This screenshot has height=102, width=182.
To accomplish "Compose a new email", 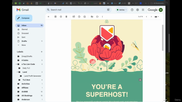I will 24,18.
